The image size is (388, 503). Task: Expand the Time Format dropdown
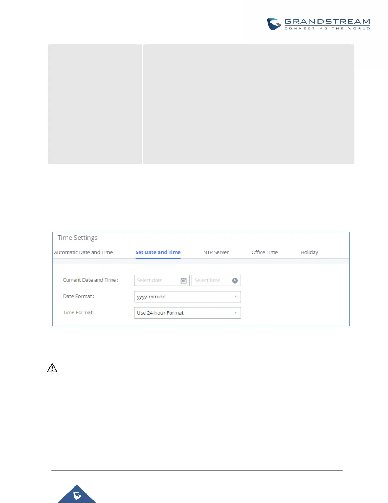point(187,313)
